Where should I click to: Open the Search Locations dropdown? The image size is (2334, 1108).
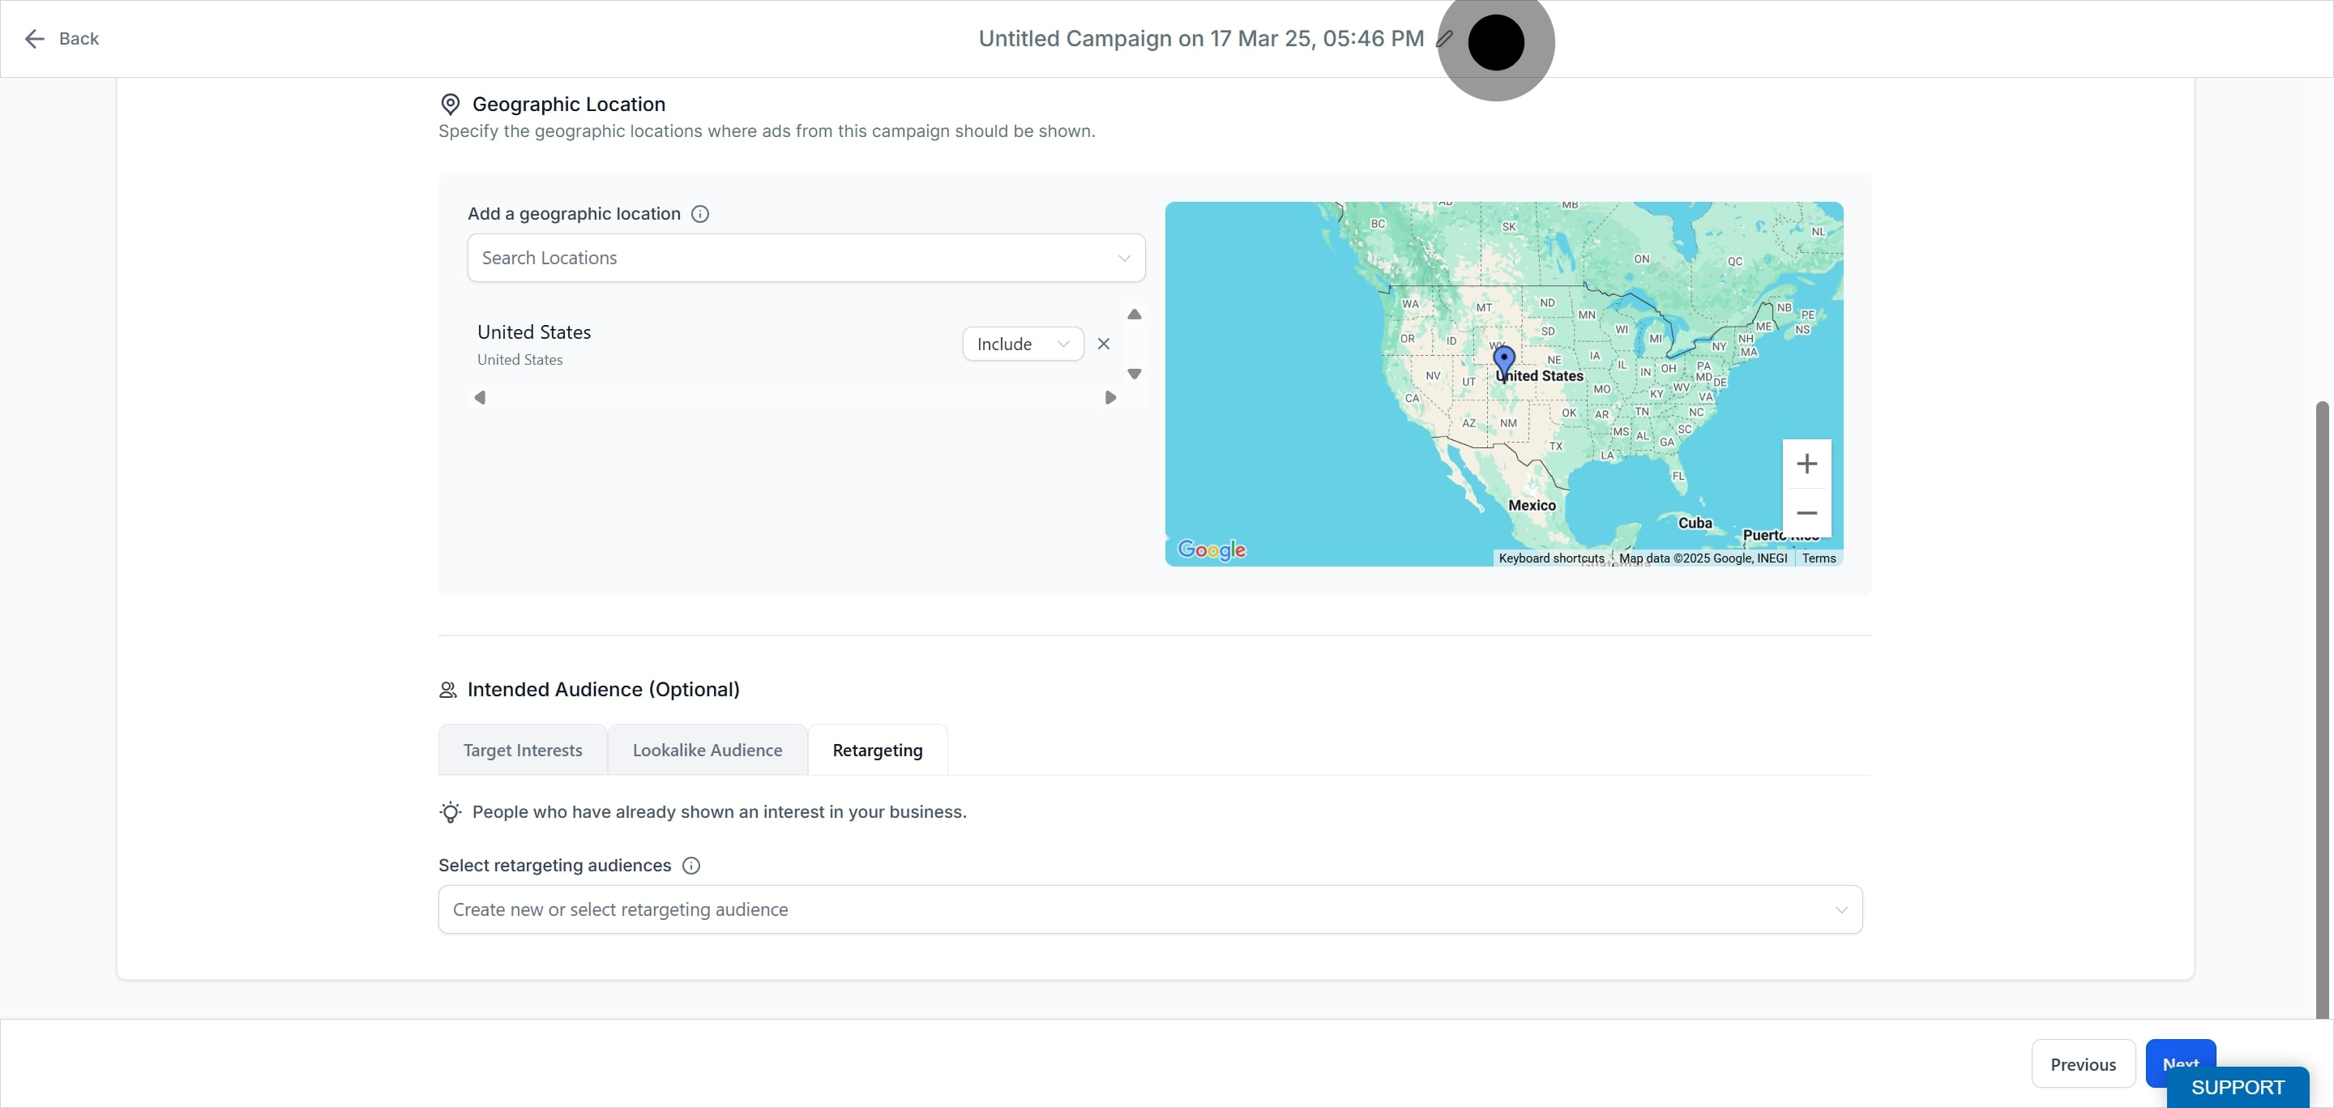click(806, 259)
